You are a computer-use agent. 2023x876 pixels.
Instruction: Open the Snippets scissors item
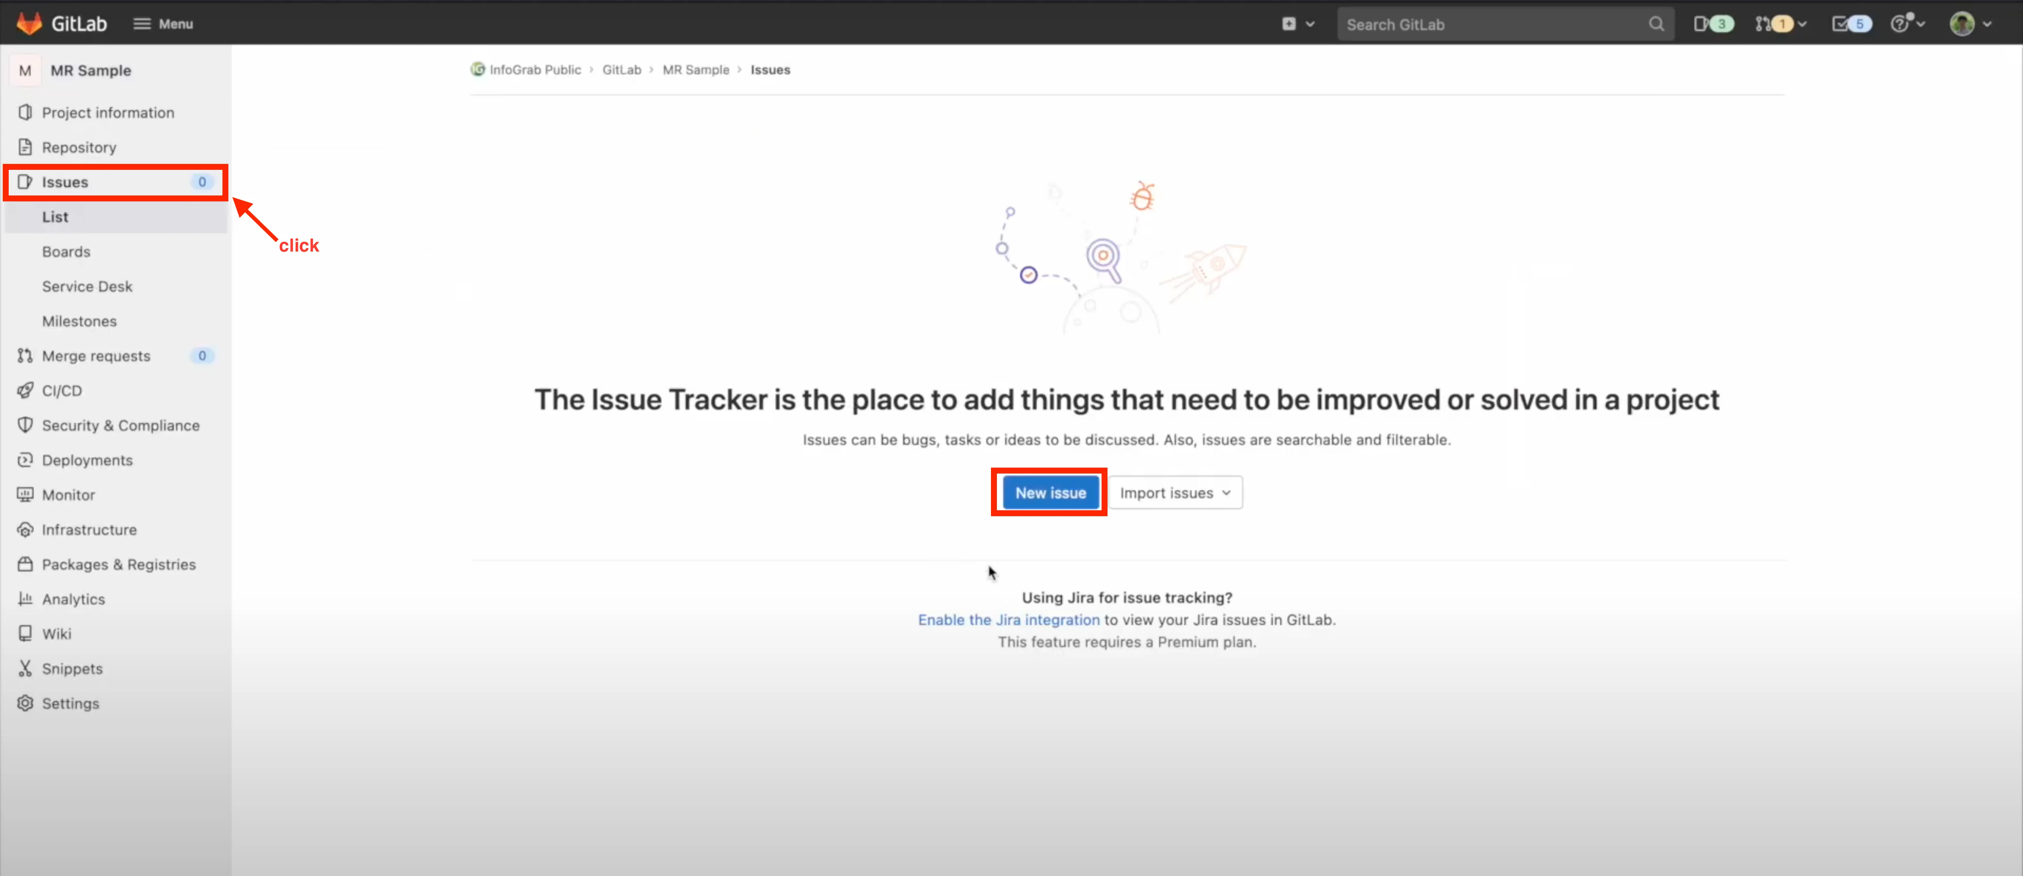[72, 669]
